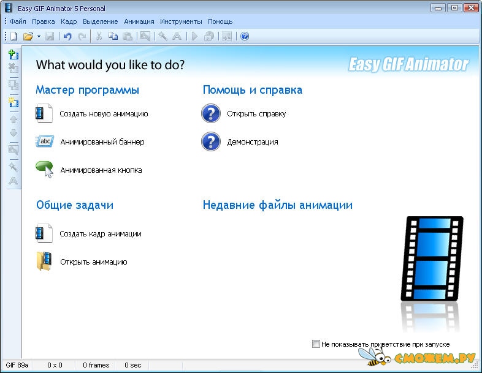The width and height of the screenshot is (482, 373).
Task: Open the Правка menu
Action: click(44, 22)
